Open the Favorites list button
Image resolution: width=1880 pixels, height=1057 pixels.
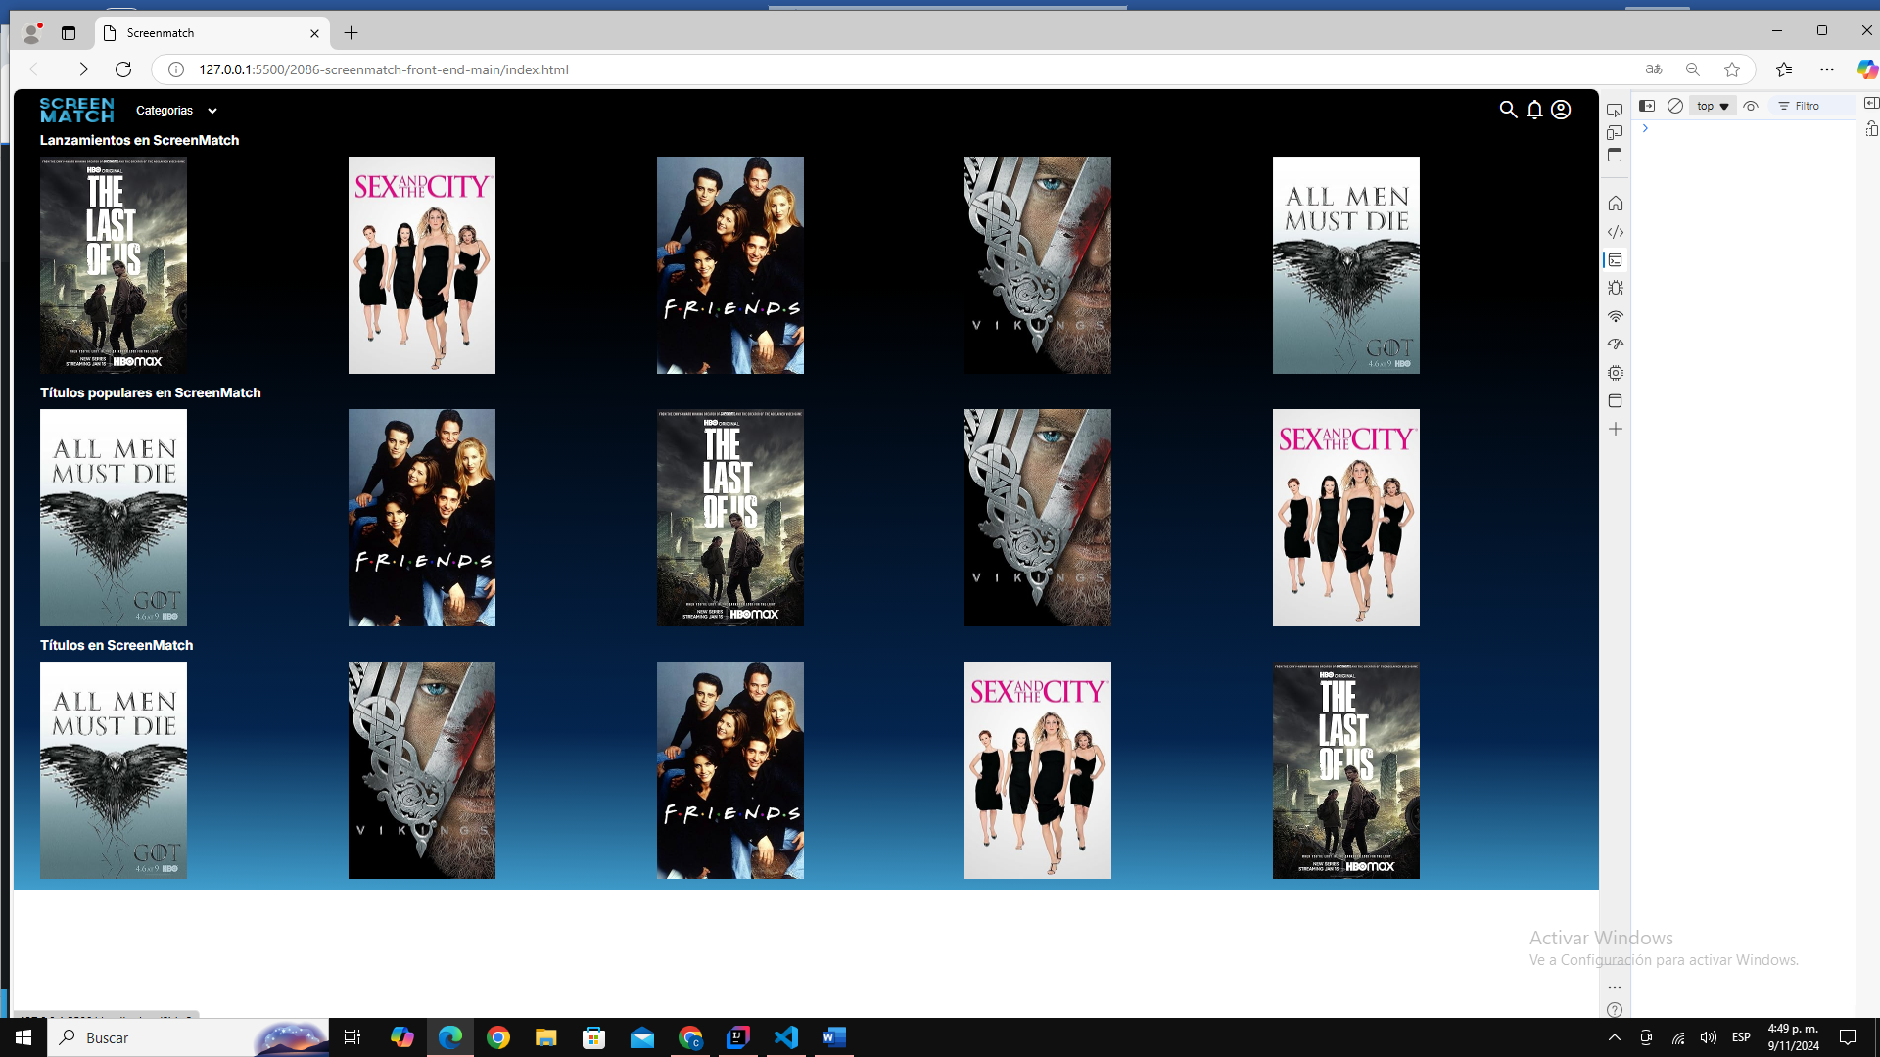coord(1783,69)
